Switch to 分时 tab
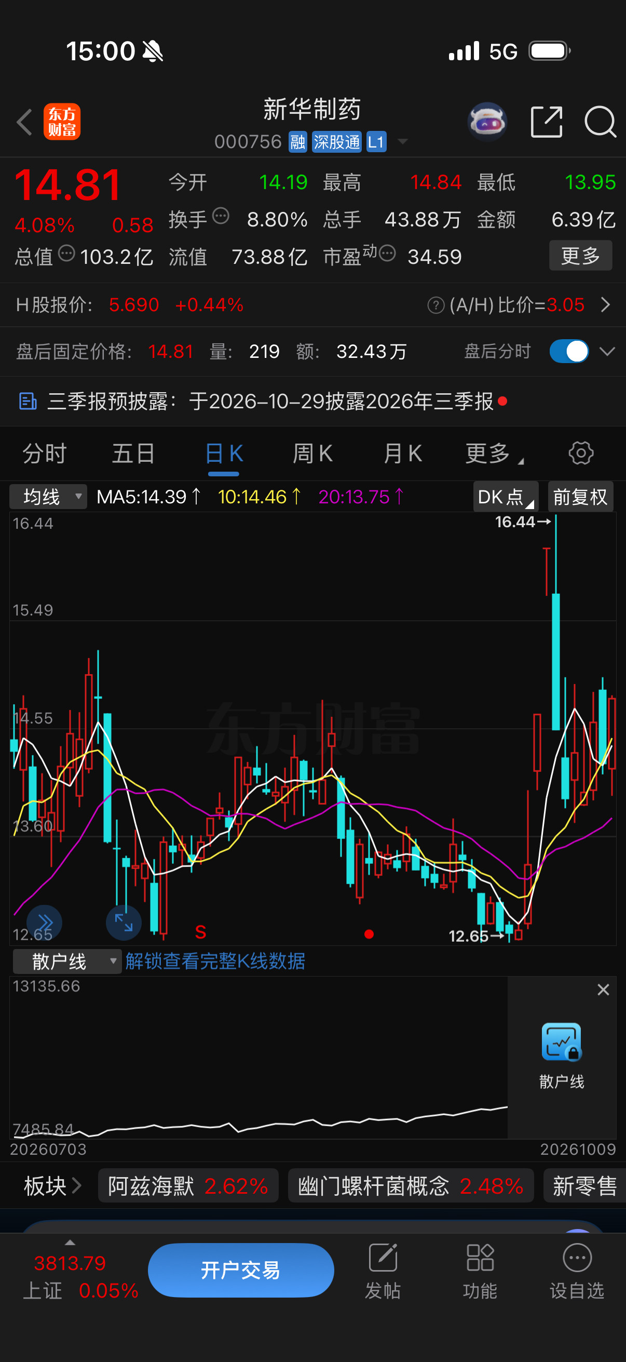 pos(44,453)
